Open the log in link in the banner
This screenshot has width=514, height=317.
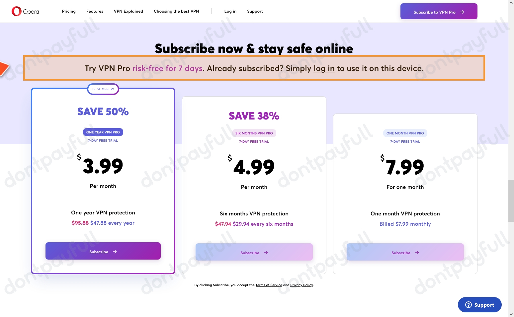point(324,68)
